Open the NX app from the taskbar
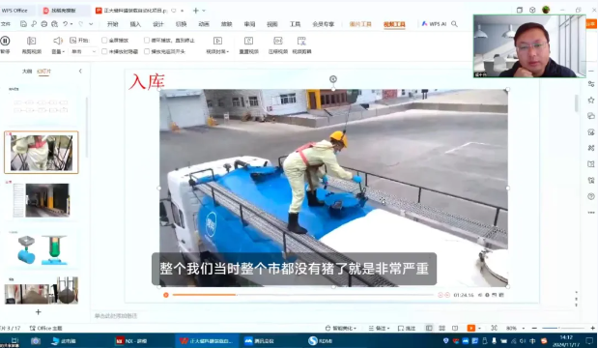This screenshot has height=348, width=598. coord(131,340)
